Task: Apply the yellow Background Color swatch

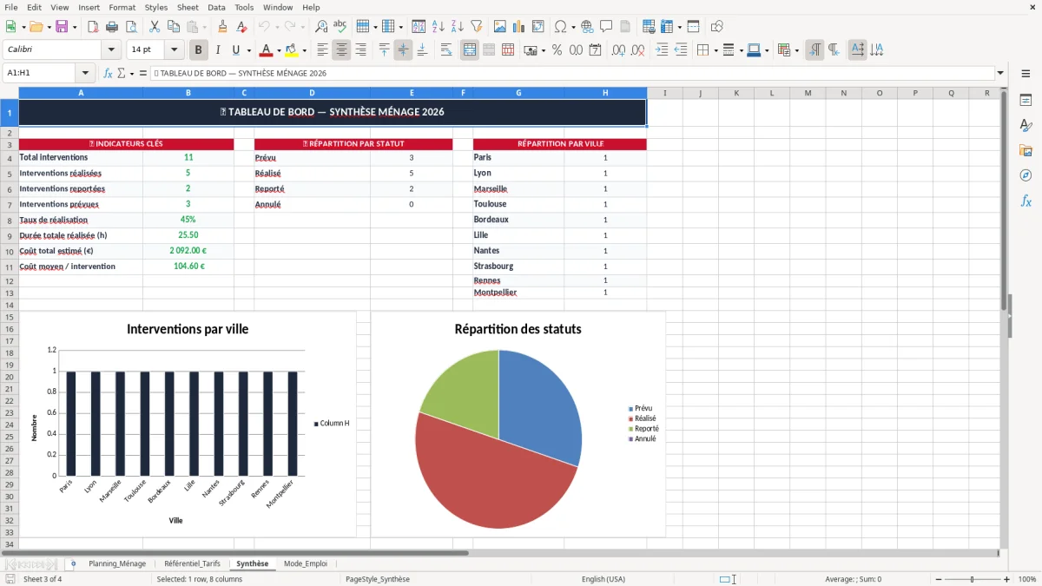Action: click(x=292, y=50)
